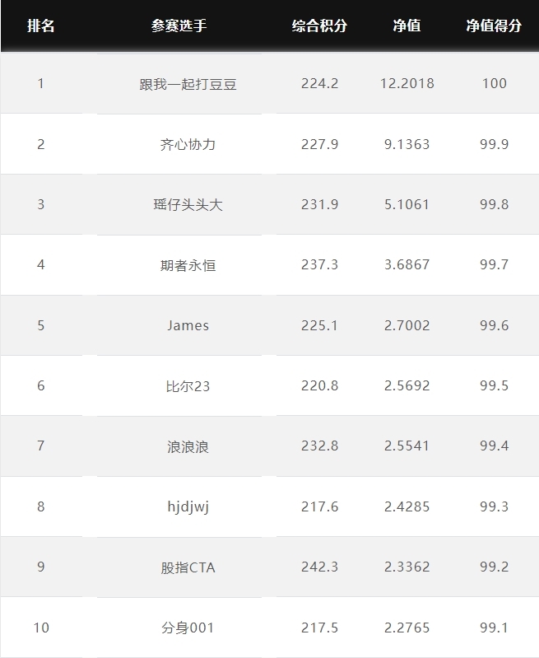
Task: Click the 排名 column header
Action: 40,26
